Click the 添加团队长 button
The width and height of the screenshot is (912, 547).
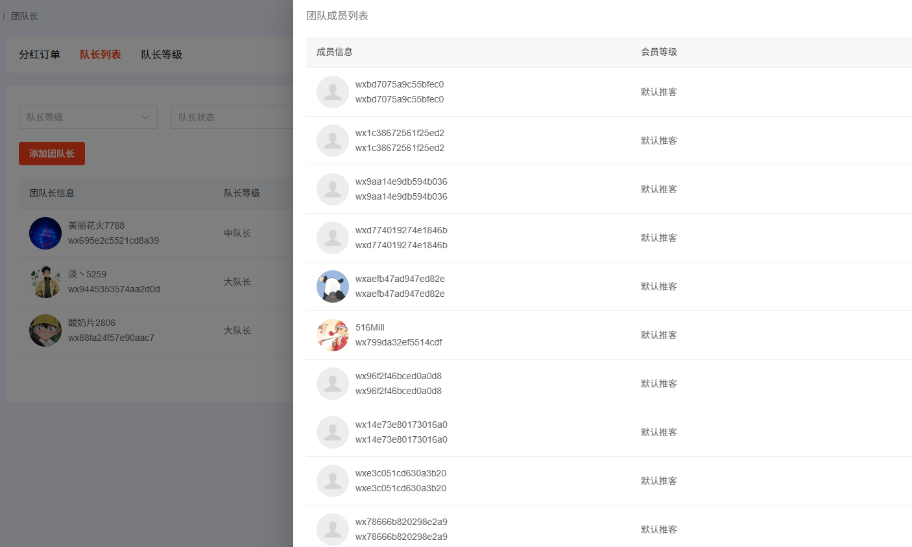pyautogui.click(x=52, y=154)
